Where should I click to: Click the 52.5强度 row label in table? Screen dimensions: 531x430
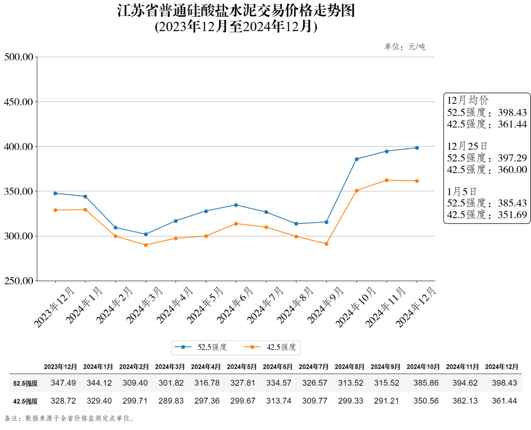26,384
